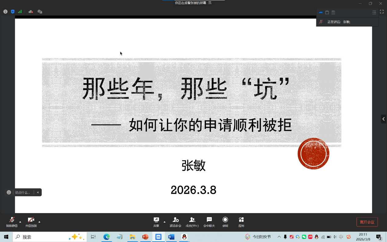Click the 离开会议 leave meeting button
Image resolution: width=387 pixels, height=242 pixels.
click(x=367, y=222)
